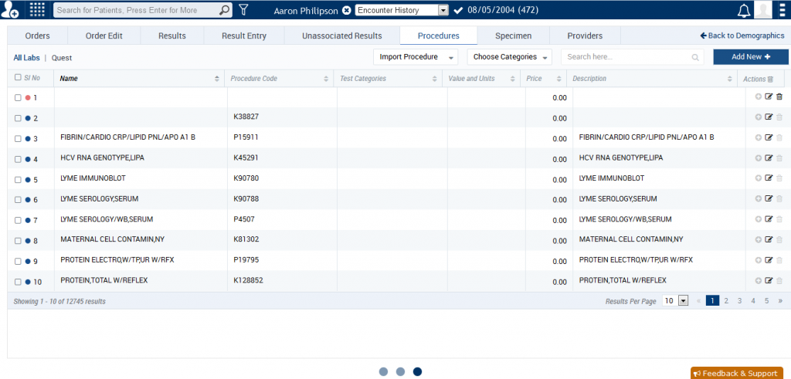Open the Unassociated Results tab
This screenshot has width=791, height=379.
(341, 36)
